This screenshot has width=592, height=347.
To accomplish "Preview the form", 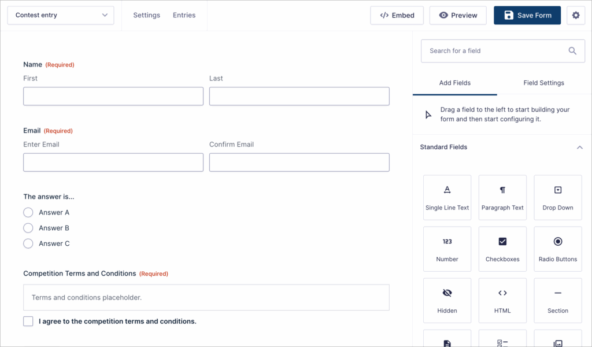I will click(x=458, y=15).
